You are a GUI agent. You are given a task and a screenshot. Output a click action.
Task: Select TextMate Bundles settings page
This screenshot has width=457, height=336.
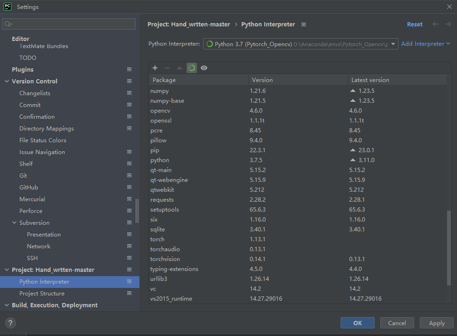(x=44, y=46)
